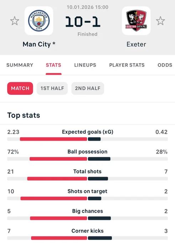Select the Corner kicks stat label
Image resolution: width=175 pixels, height=243 pixels.
pos(88,231)
